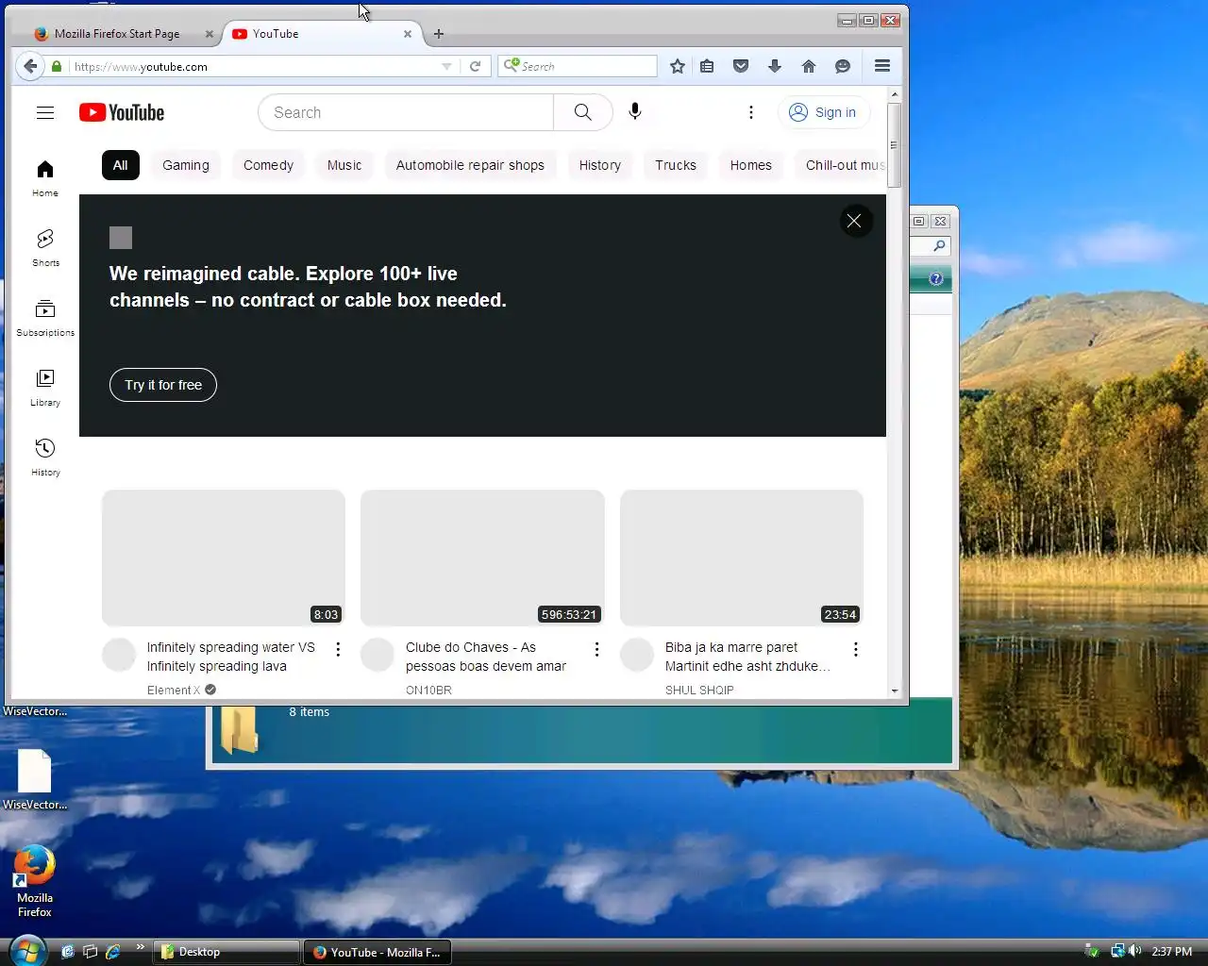Viewport: 1208px width, 966px height.
Task: Reload page with Firefox refresh icon
Action: (476, 66)
